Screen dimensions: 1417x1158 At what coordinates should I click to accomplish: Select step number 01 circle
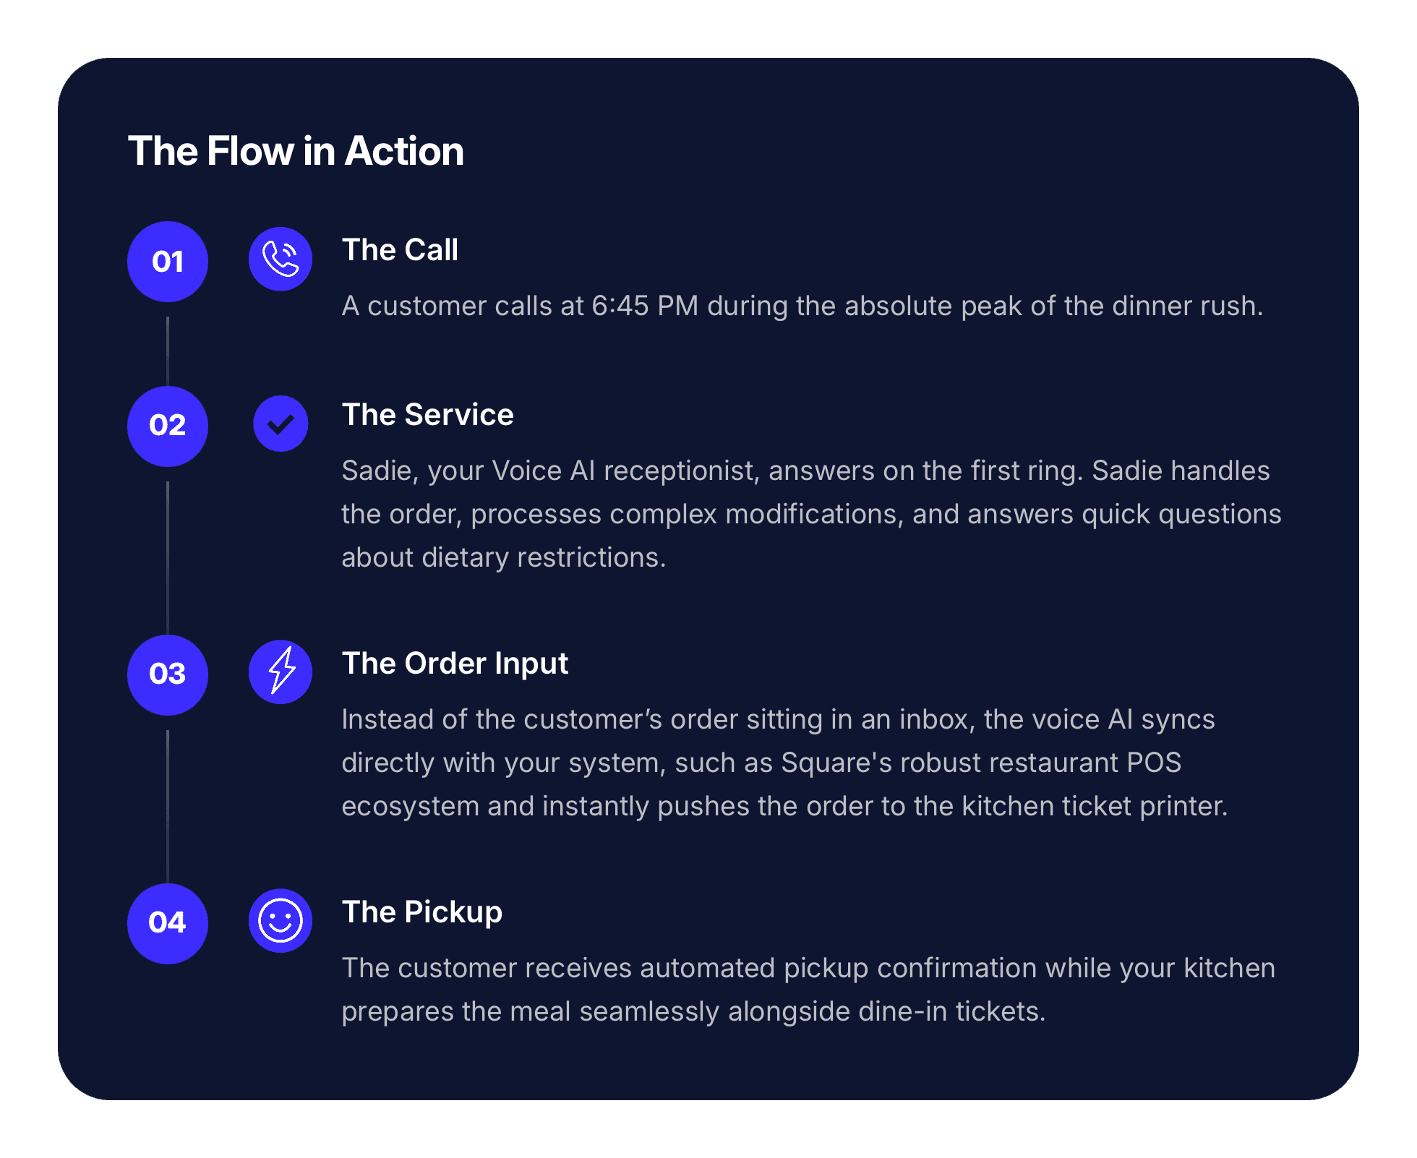pos(168,262)
